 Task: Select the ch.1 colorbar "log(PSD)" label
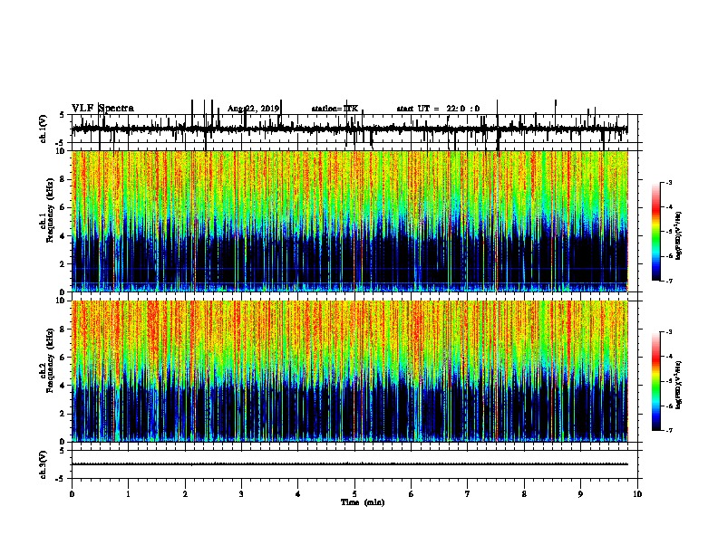pos(678,235)
